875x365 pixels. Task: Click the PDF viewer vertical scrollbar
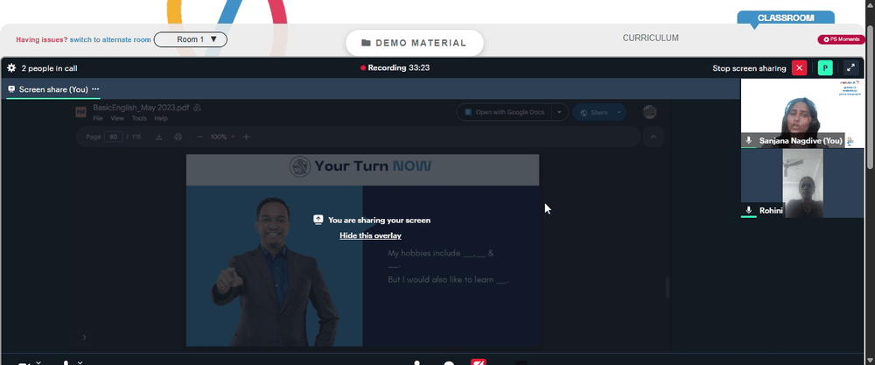click(x=667, y=287)
